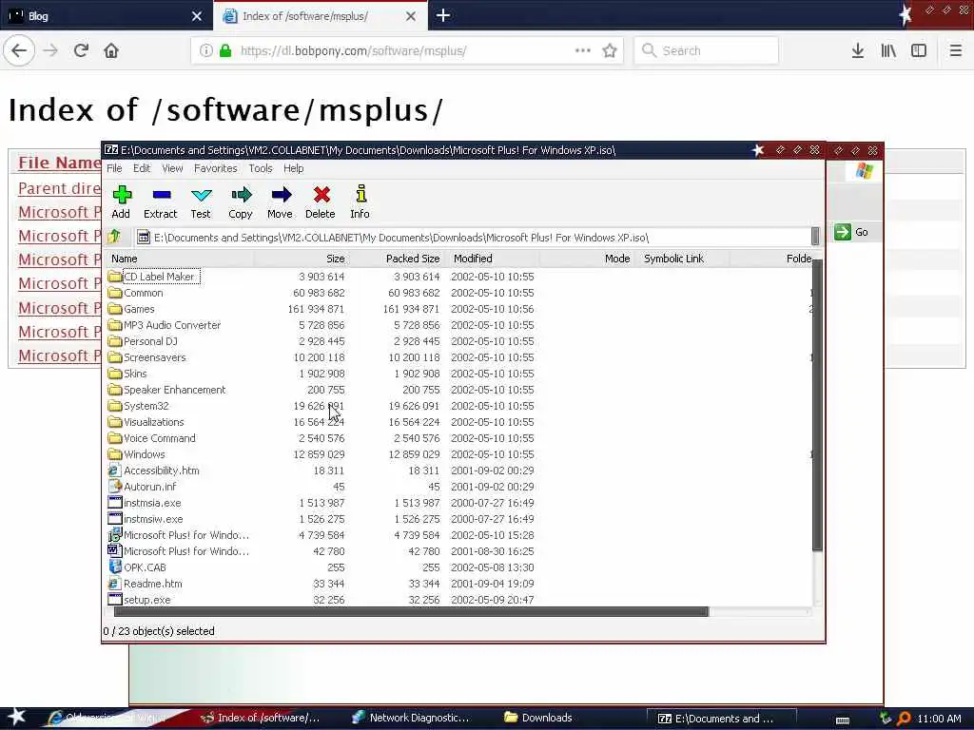This screenshot has height=730, width=974.
Task: Open the 7-Zip path dropdown arrow
Action: click(815, 237)
